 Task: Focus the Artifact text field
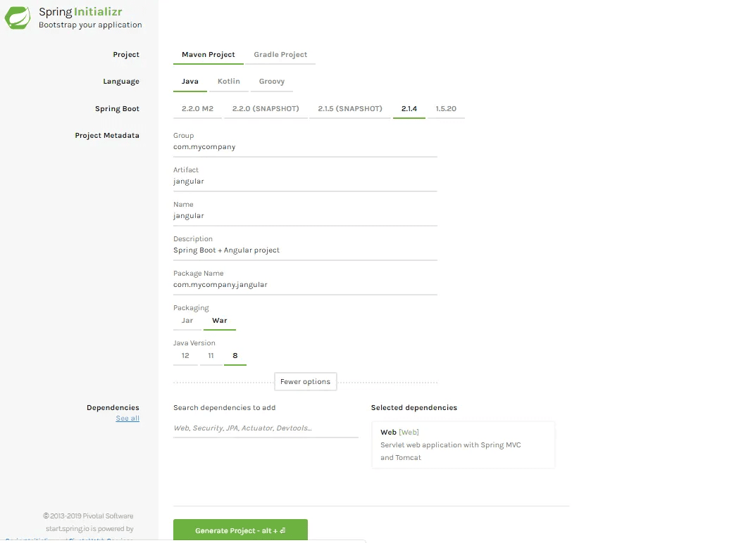click(304, 182)
